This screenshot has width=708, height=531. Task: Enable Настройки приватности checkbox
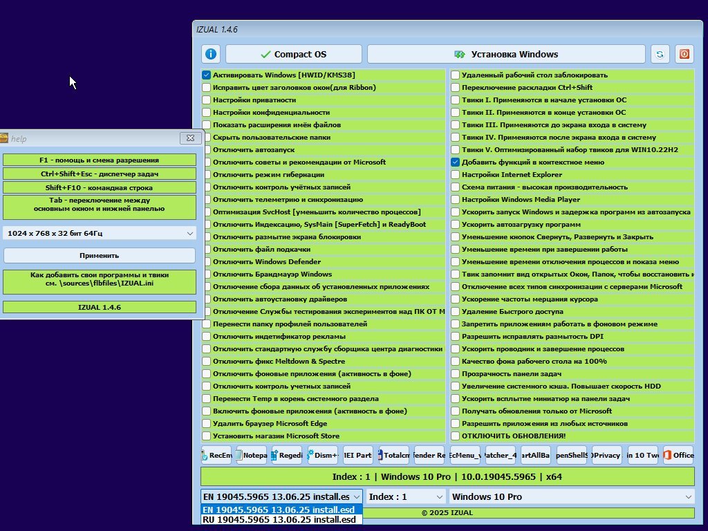tap(206, 100)
